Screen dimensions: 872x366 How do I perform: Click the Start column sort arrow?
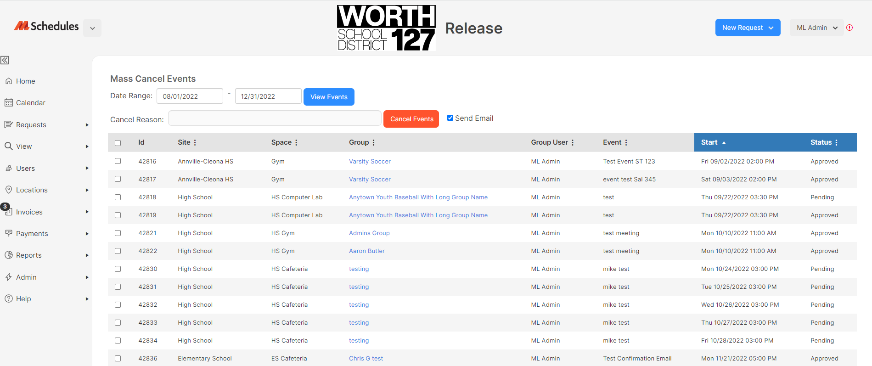(x=724, y=143)
